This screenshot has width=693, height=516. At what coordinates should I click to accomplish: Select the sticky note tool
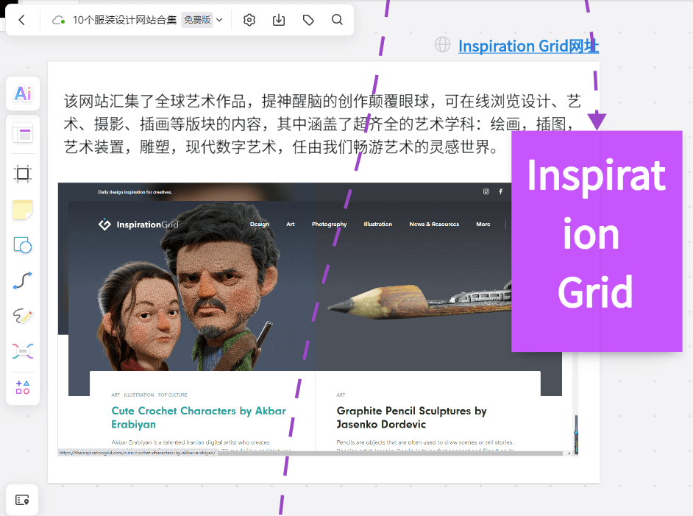click(x=23, y=210)
